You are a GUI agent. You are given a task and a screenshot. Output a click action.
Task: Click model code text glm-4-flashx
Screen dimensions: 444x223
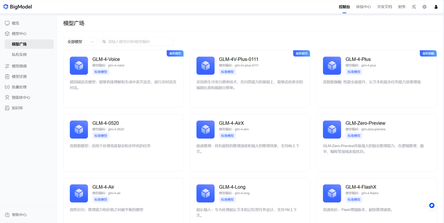click(370, 193)
